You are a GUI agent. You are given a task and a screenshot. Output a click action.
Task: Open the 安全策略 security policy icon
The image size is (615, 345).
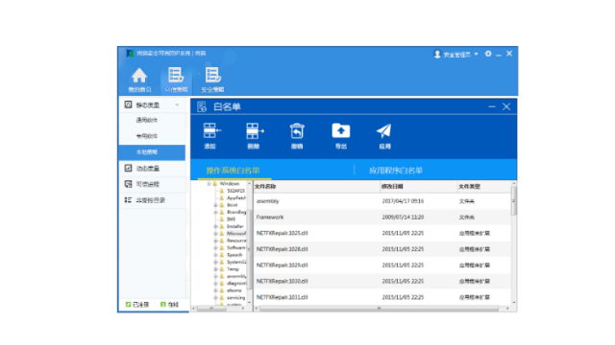[213, 75]
